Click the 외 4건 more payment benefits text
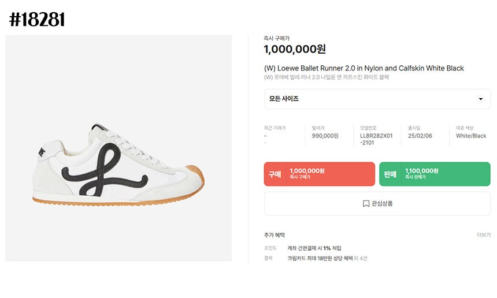The height and width of the screenshot is (298, 497). coord(360,259)
